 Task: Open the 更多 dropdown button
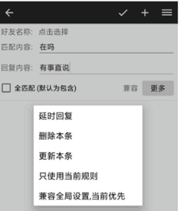(x=158, y=88)
